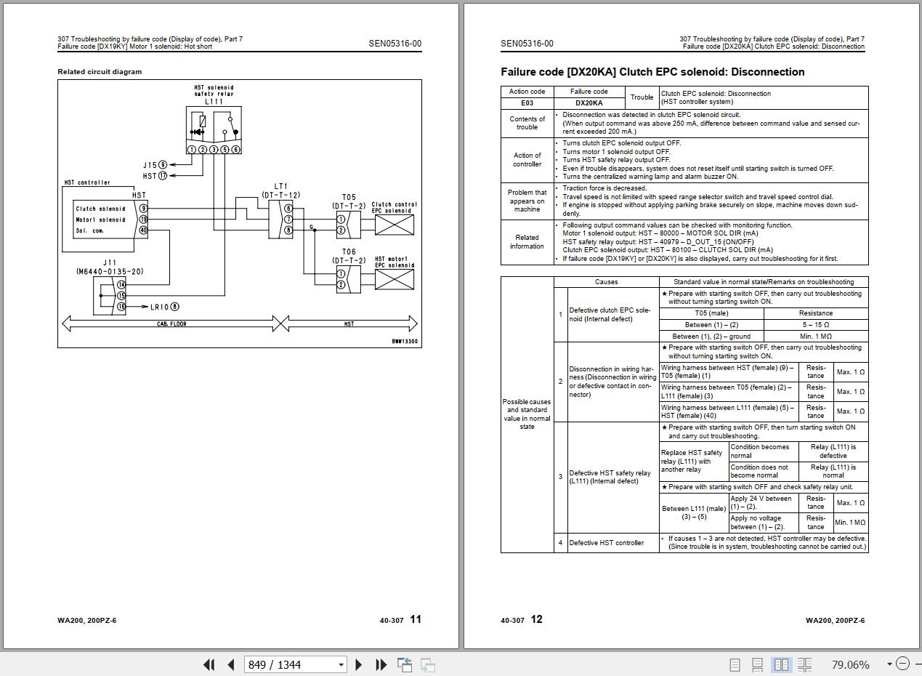Go to the next page
This screenshot has width=922, height=676.
(x=358, y=664)
